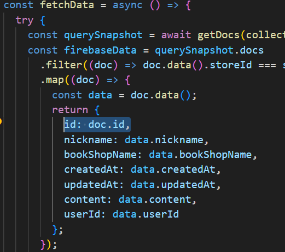
Task: Click the getDocs function call
Action: pyautogui.click(x=218, y=35)
